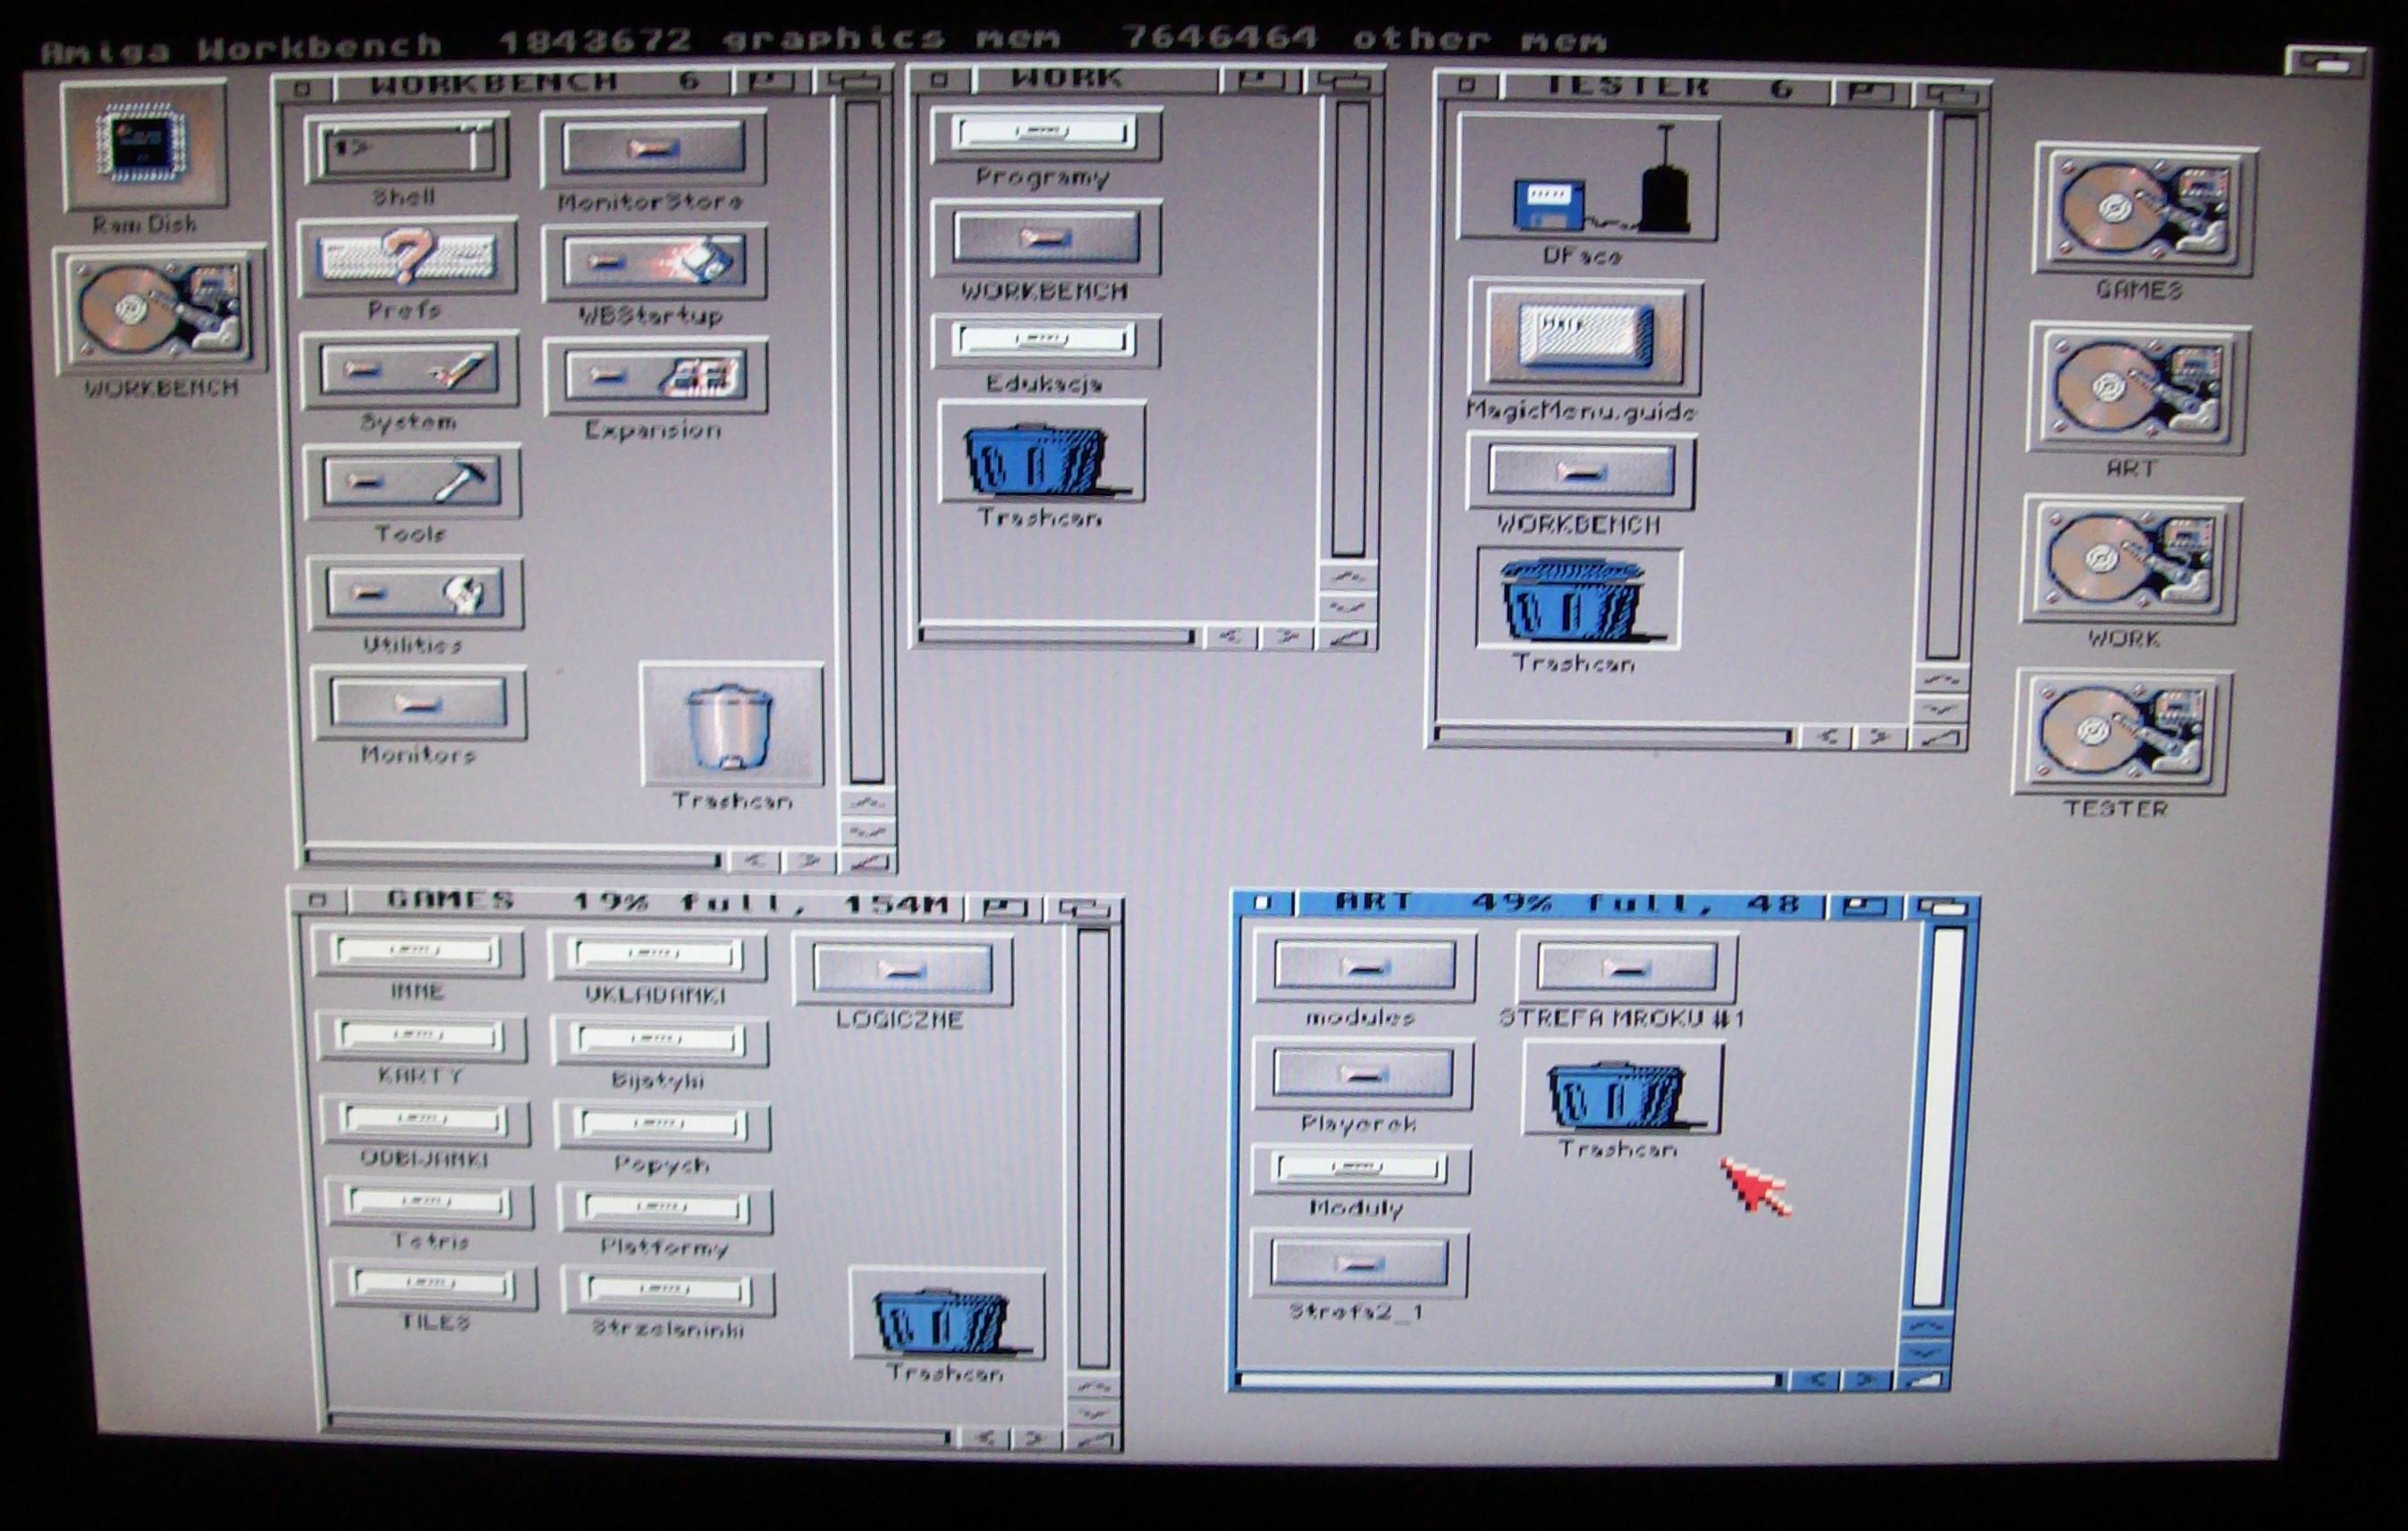
Task: Select the DFace icon in TESTER window
Action: pos(1588,178)
